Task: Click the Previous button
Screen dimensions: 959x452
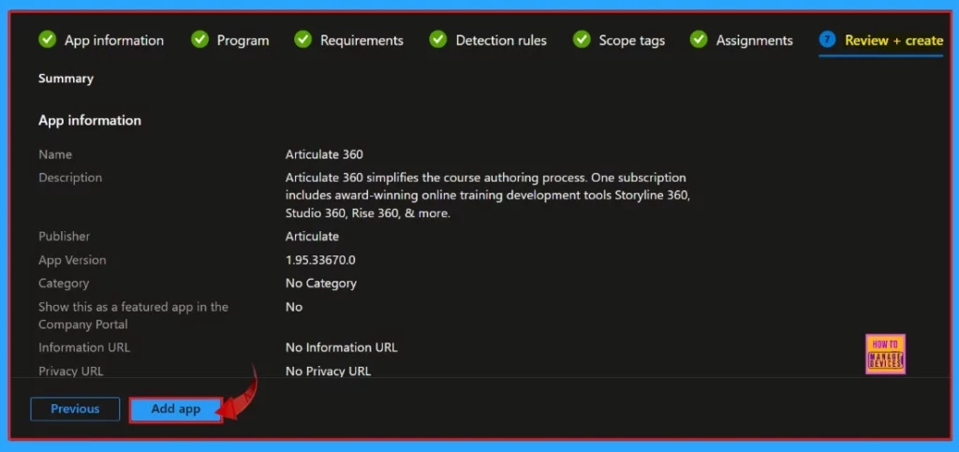Action: click(x=75, y=409)
